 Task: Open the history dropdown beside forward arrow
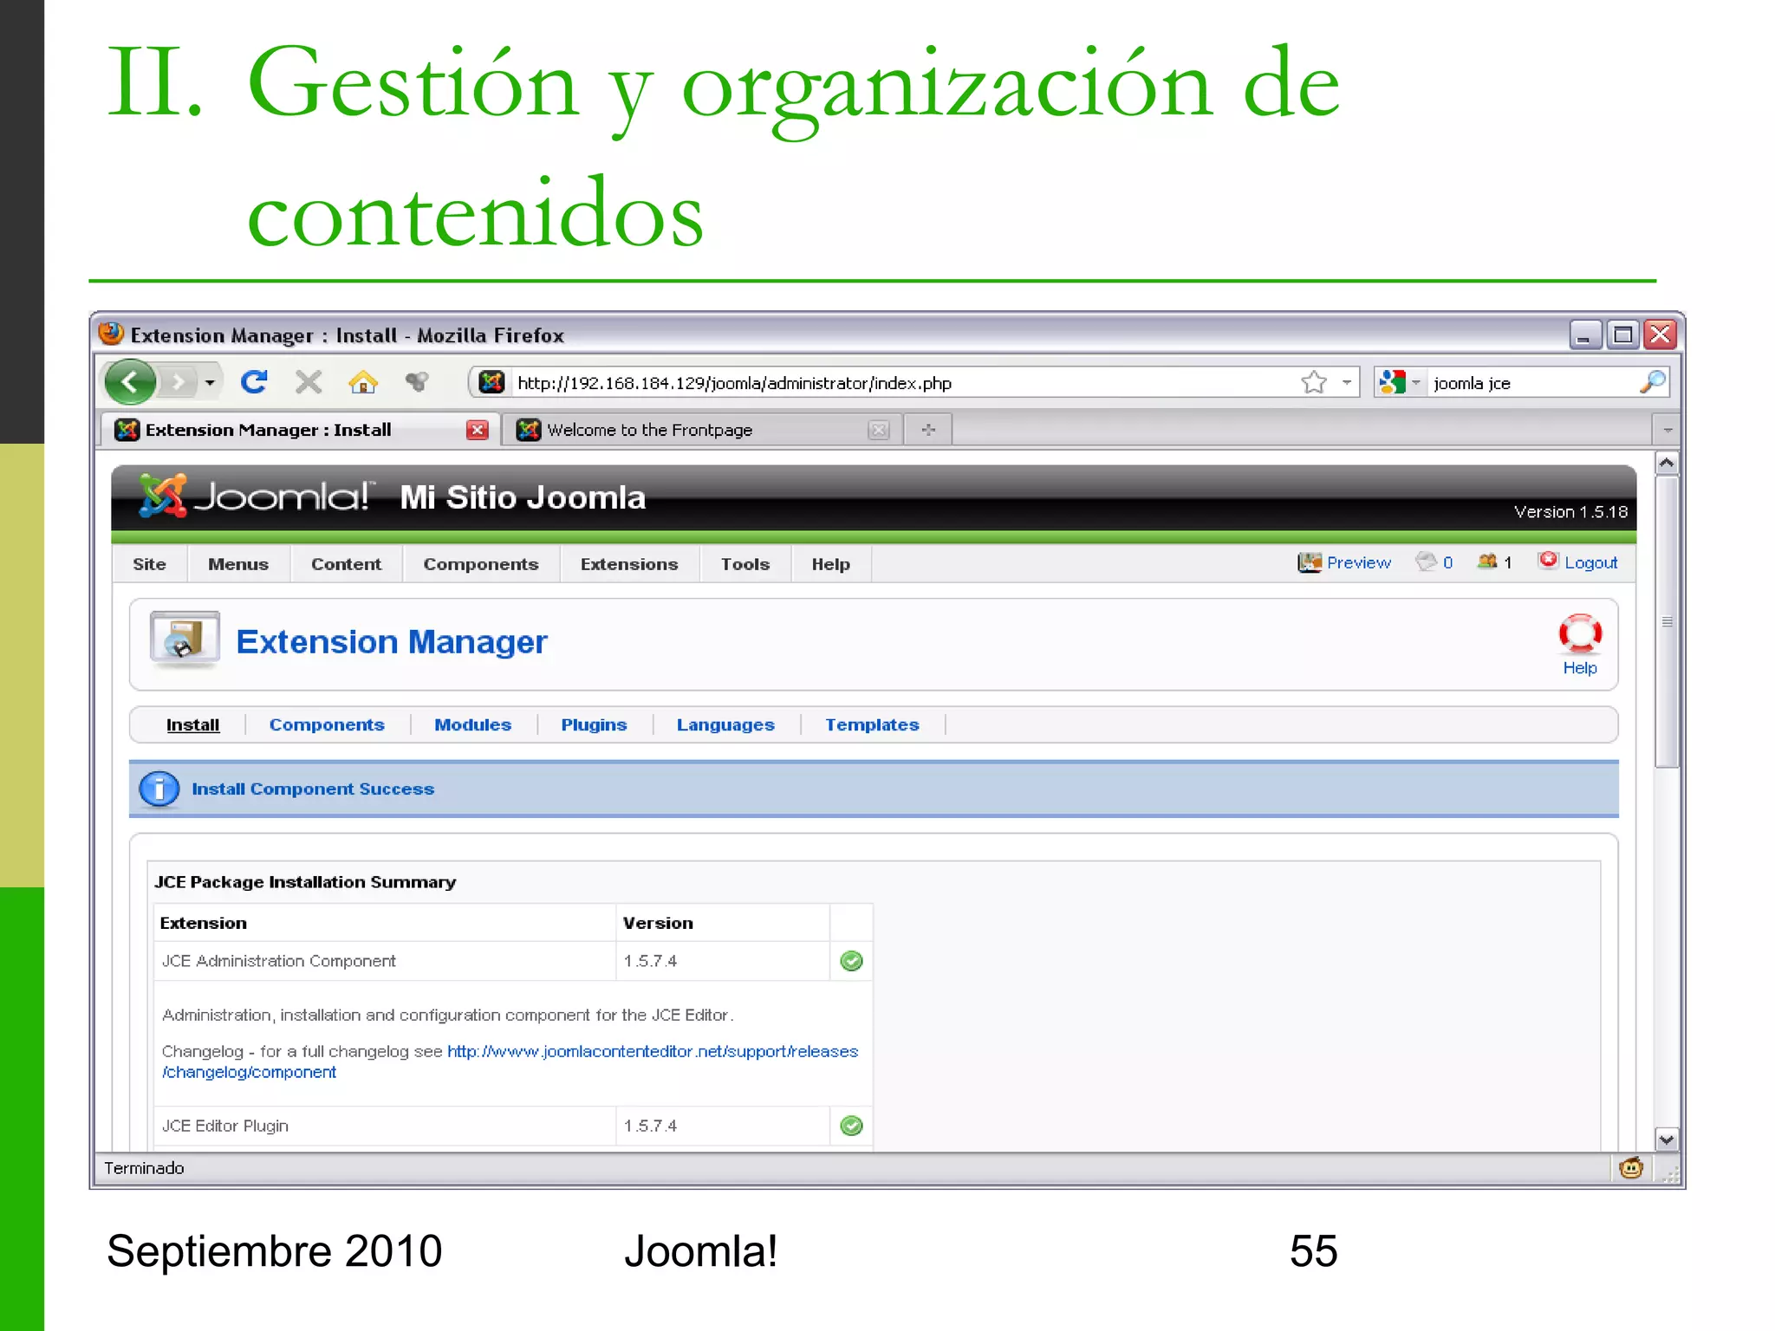210,382
